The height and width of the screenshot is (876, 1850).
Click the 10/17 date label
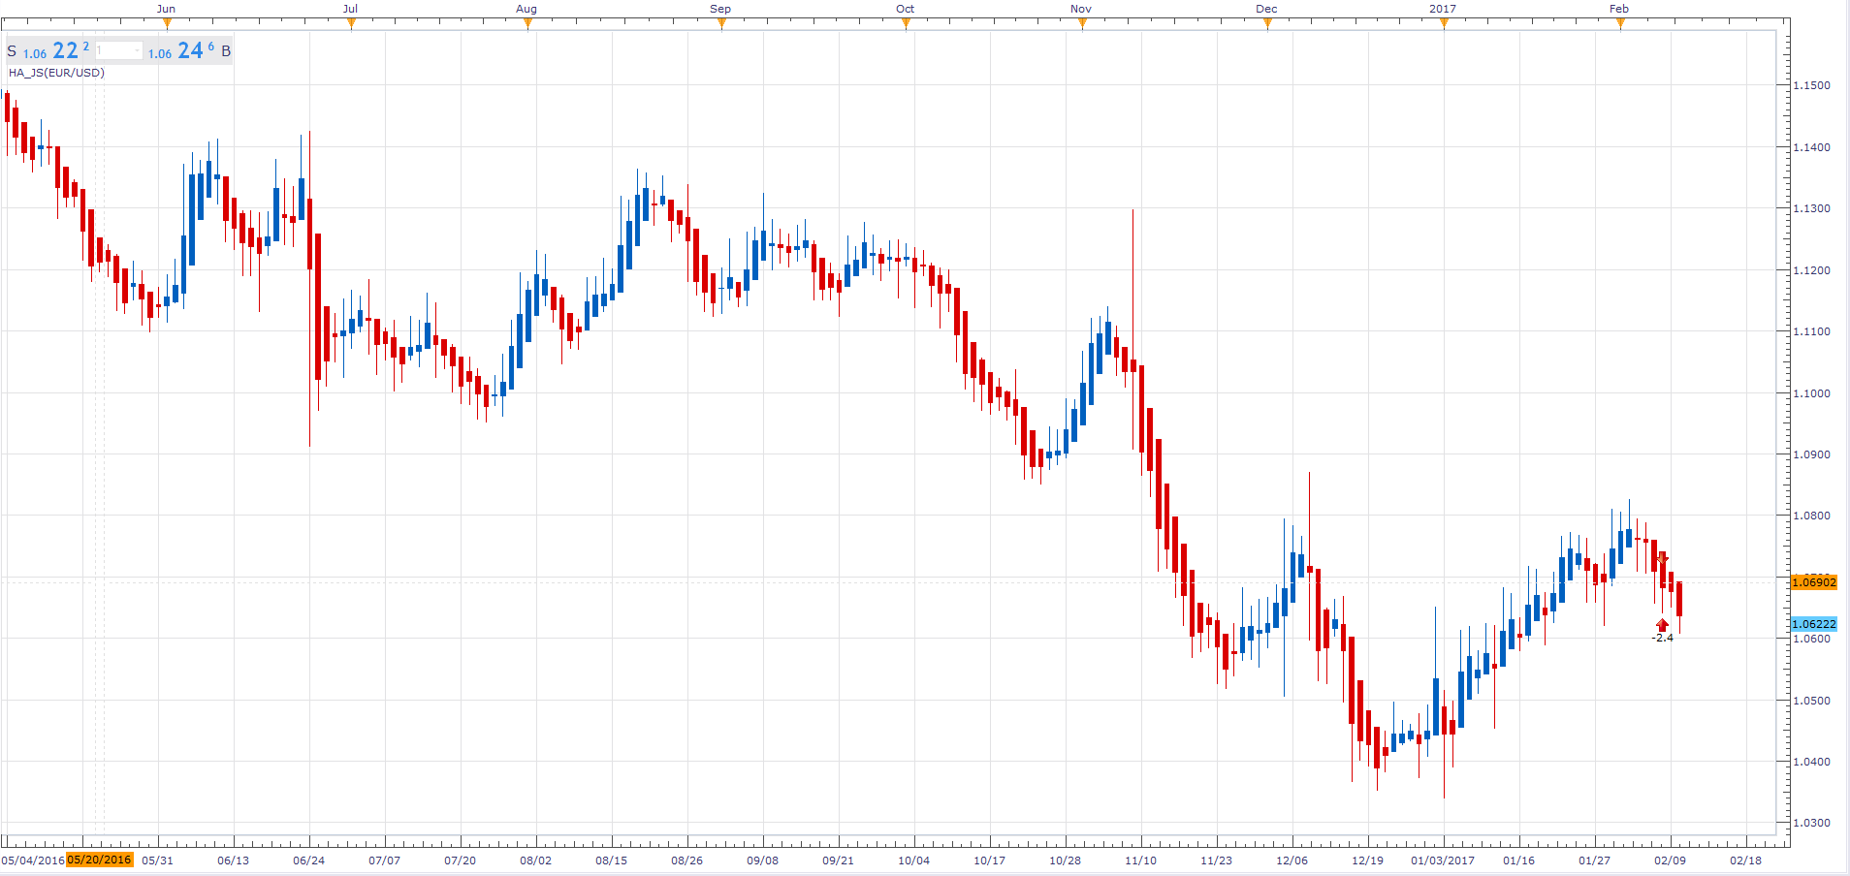click(x=990, y=860)
